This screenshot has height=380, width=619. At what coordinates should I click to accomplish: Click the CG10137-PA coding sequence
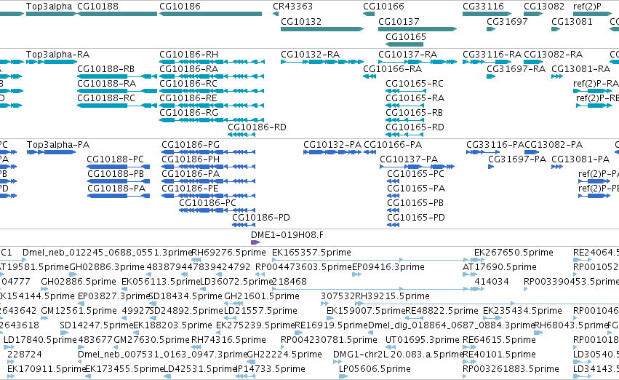418,167
